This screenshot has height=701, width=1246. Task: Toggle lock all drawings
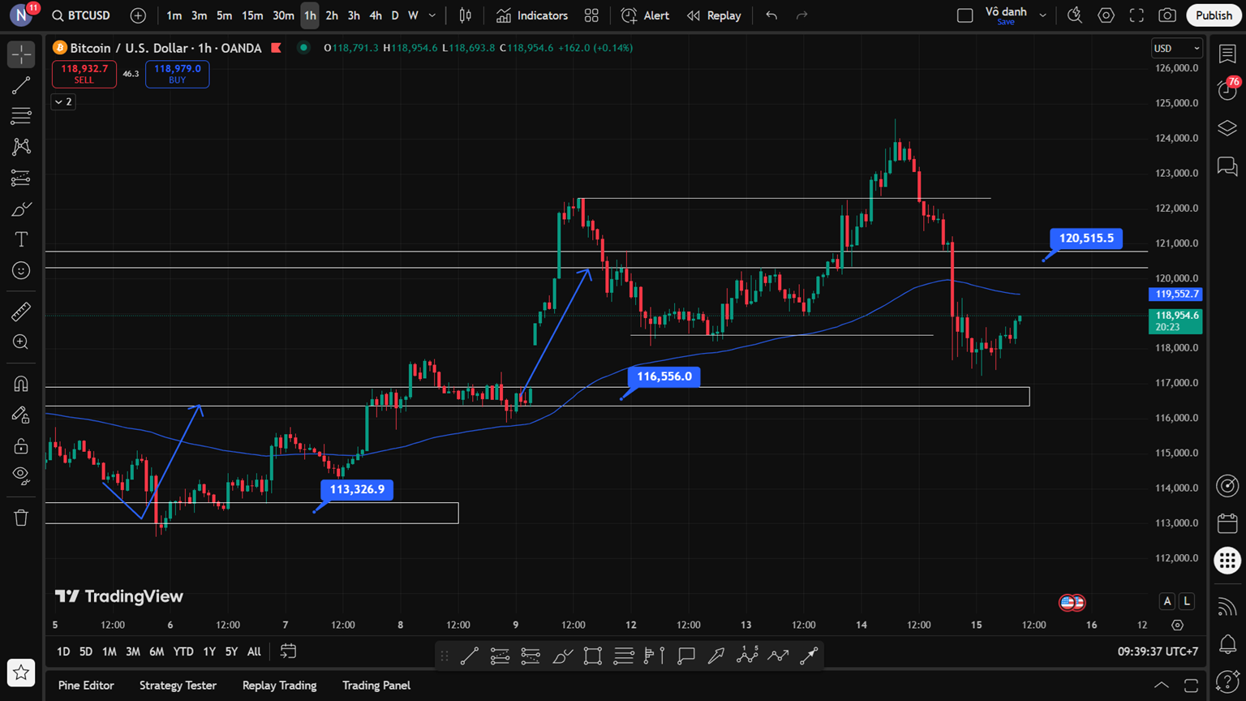[21, 445]
